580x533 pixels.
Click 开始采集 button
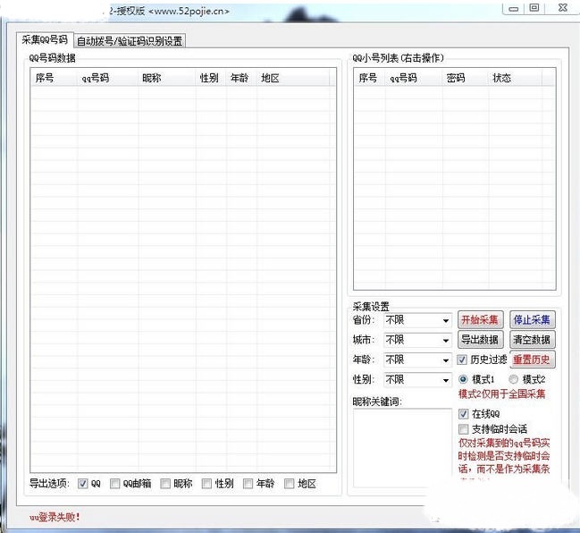click(x=481, y=320)
